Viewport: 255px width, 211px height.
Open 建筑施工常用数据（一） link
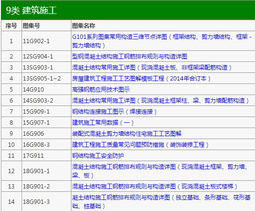(103, 122)
